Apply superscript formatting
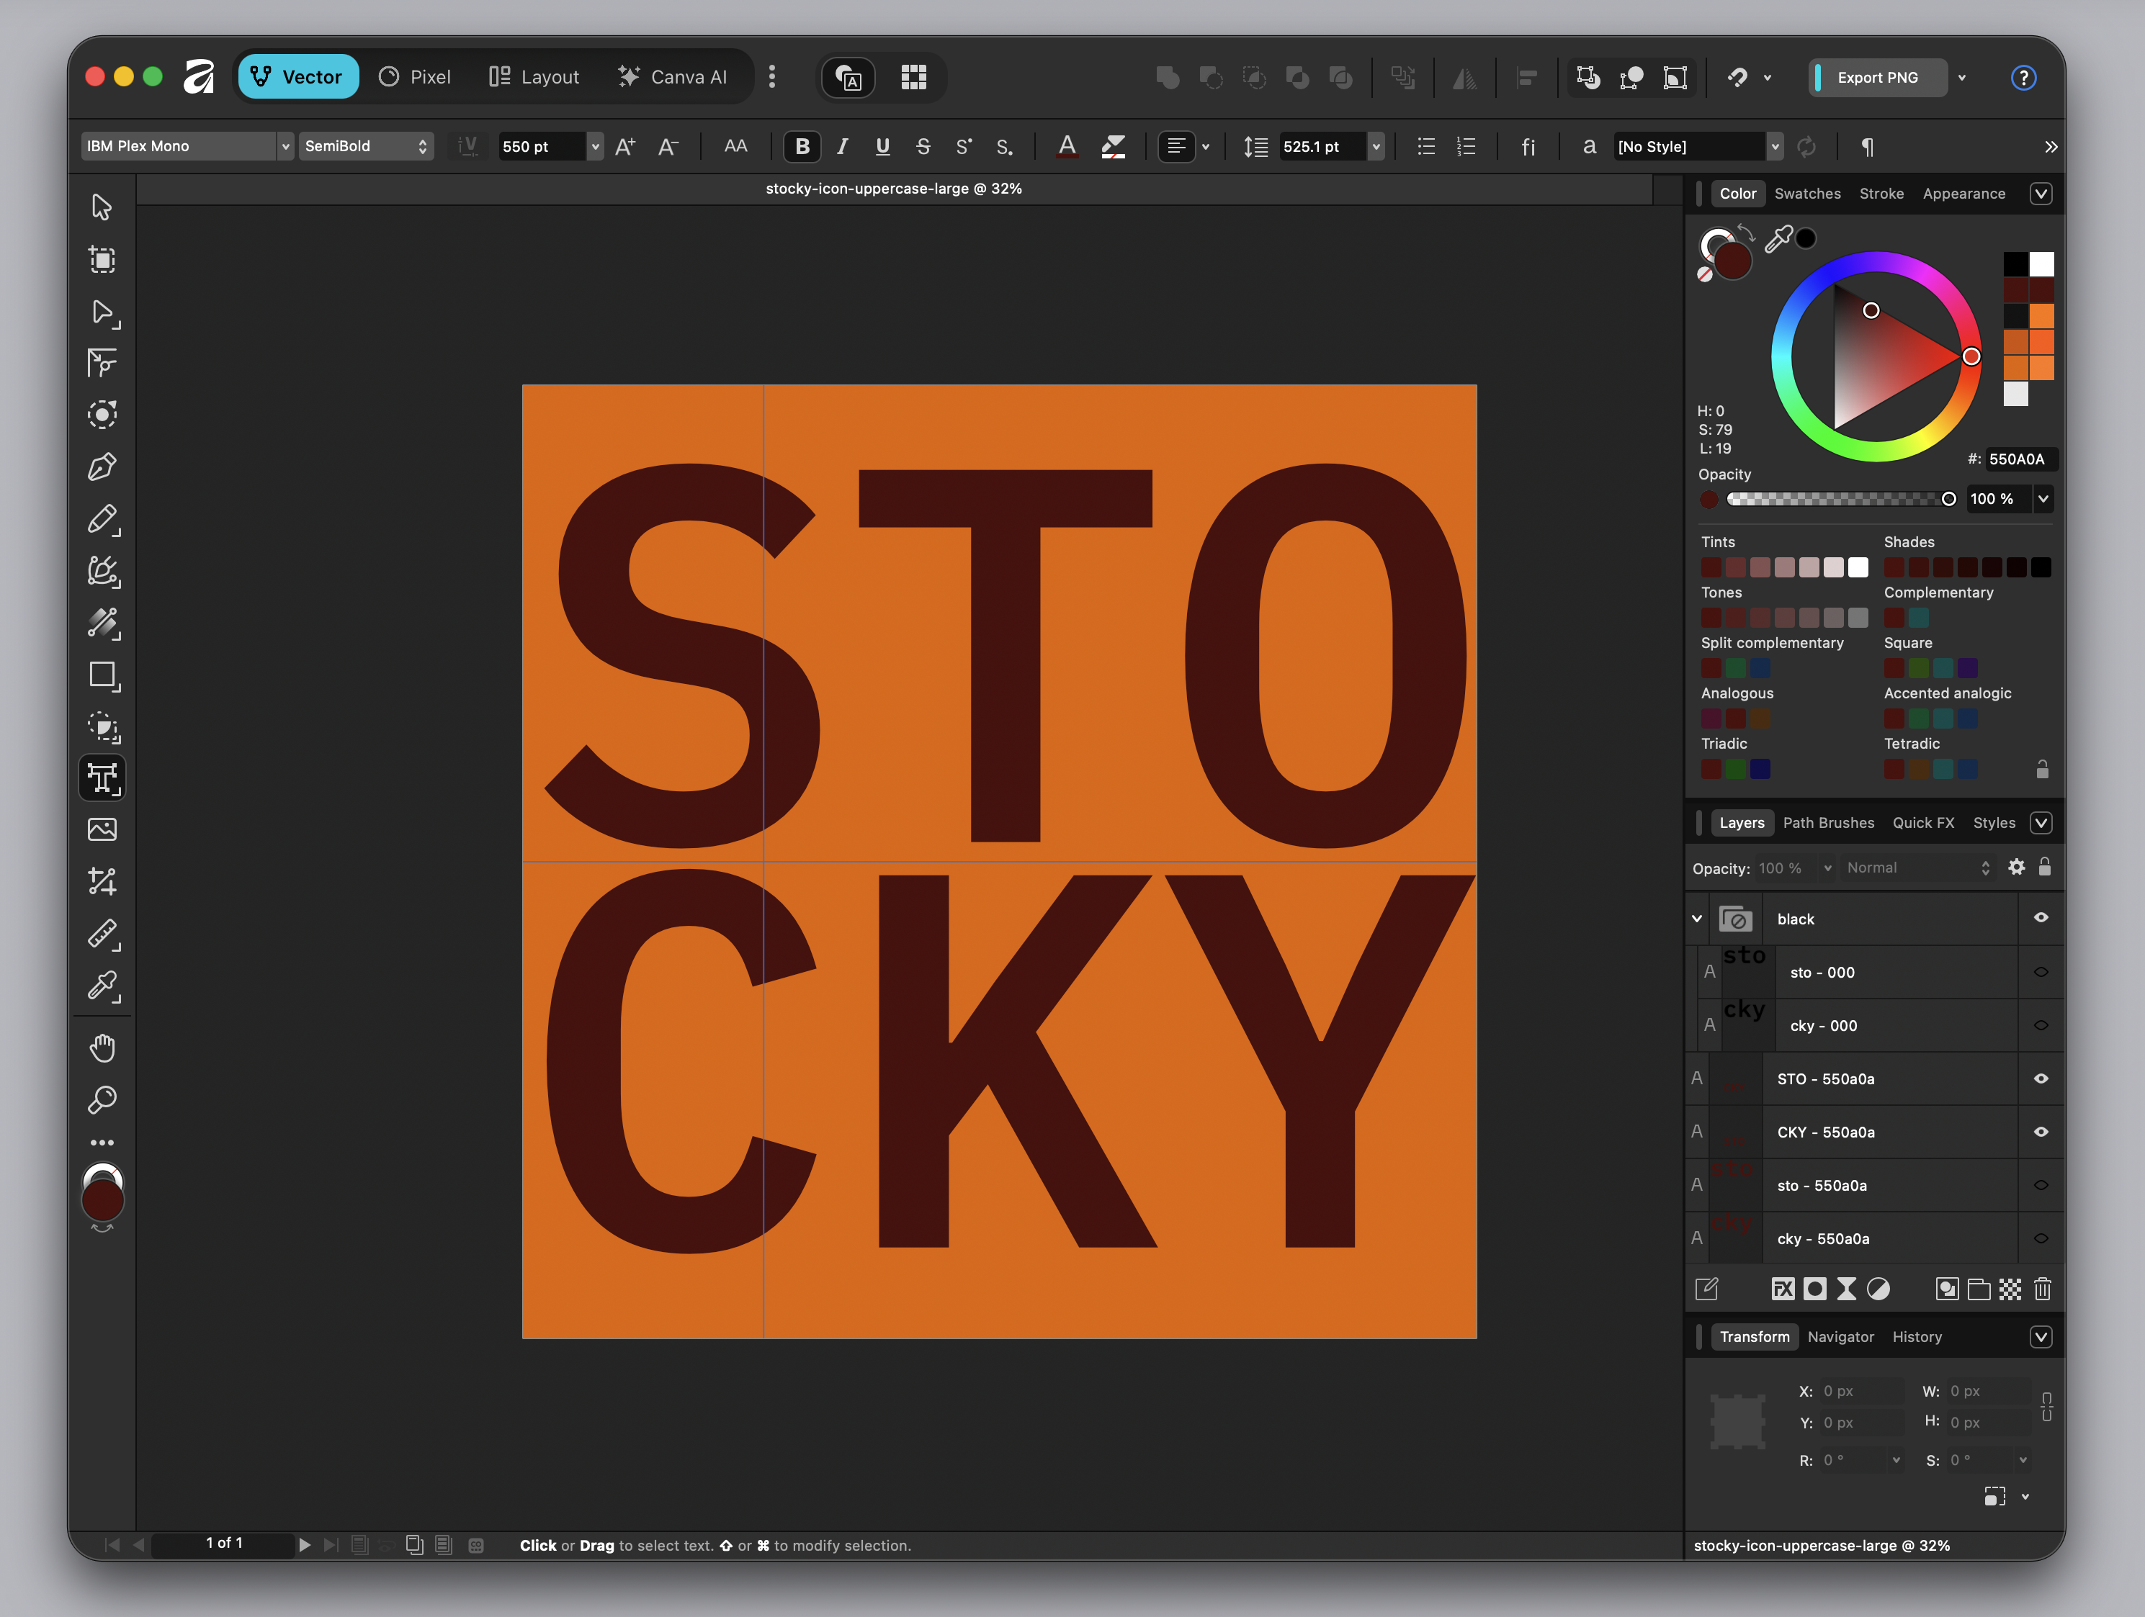This screenshot has height=1617, width=2145. pos(963,146)
